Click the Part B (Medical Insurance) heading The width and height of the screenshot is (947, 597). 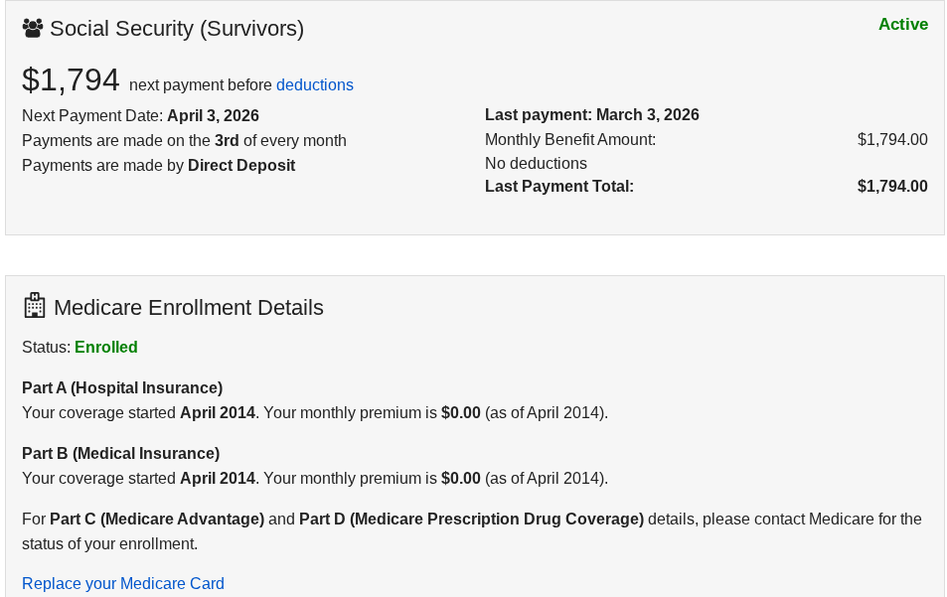tap(120, 454)
